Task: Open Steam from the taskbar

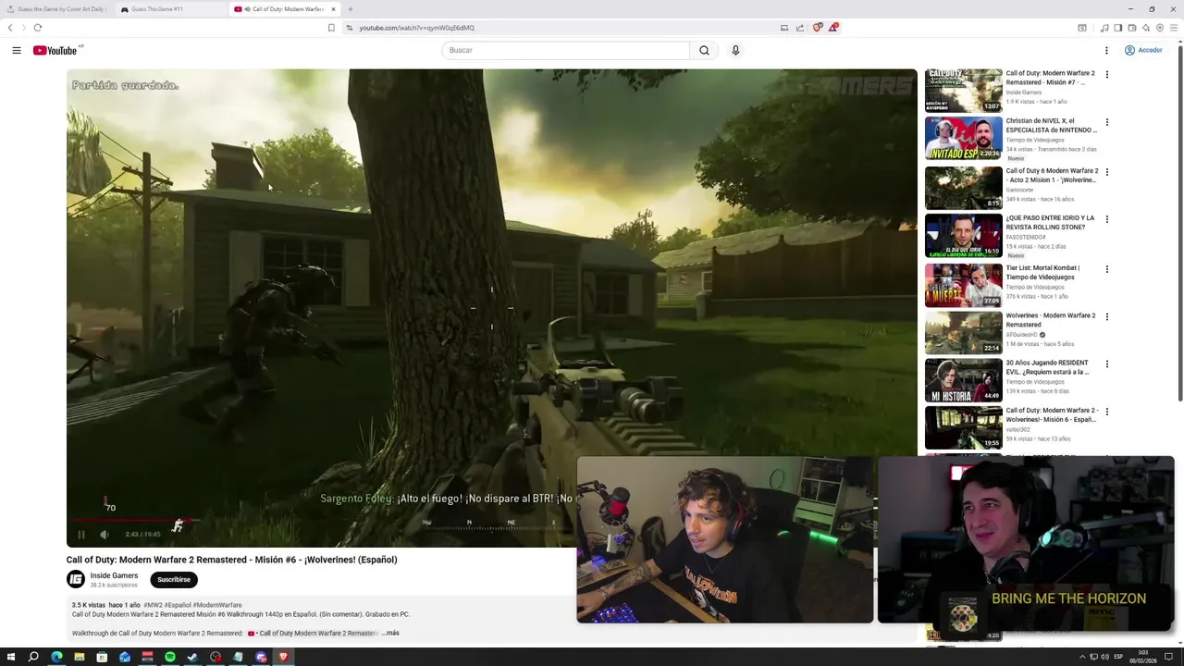Action: [192, 657]
